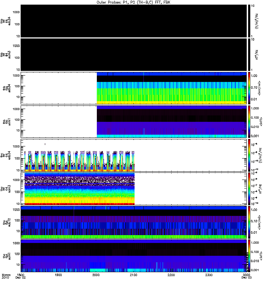Click the rainbow color bar of thc fff edc34 panel

click(249, 155)
